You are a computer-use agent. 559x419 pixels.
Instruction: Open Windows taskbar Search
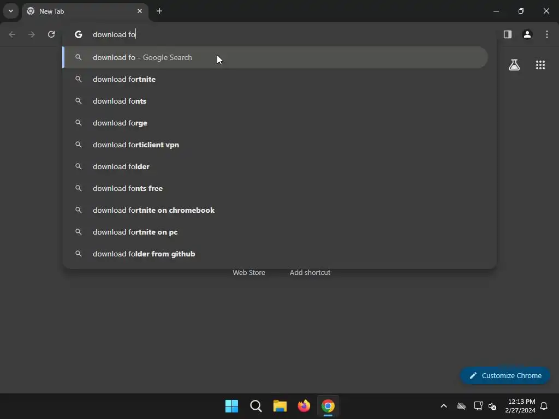click(x=255, y=406)
